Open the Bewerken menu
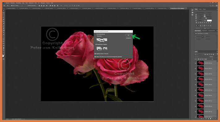Screen dimensions: 220x122 (13, 3)
